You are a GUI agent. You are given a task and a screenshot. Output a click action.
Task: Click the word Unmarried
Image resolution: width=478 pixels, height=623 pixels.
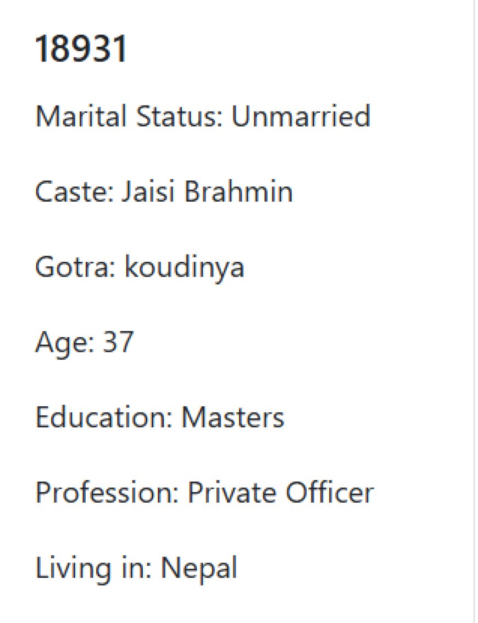301,115
